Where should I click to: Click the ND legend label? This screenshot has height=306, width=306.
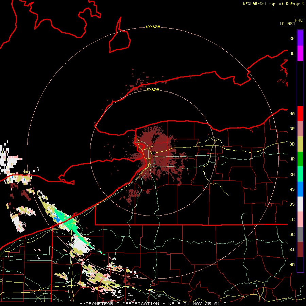292,265
